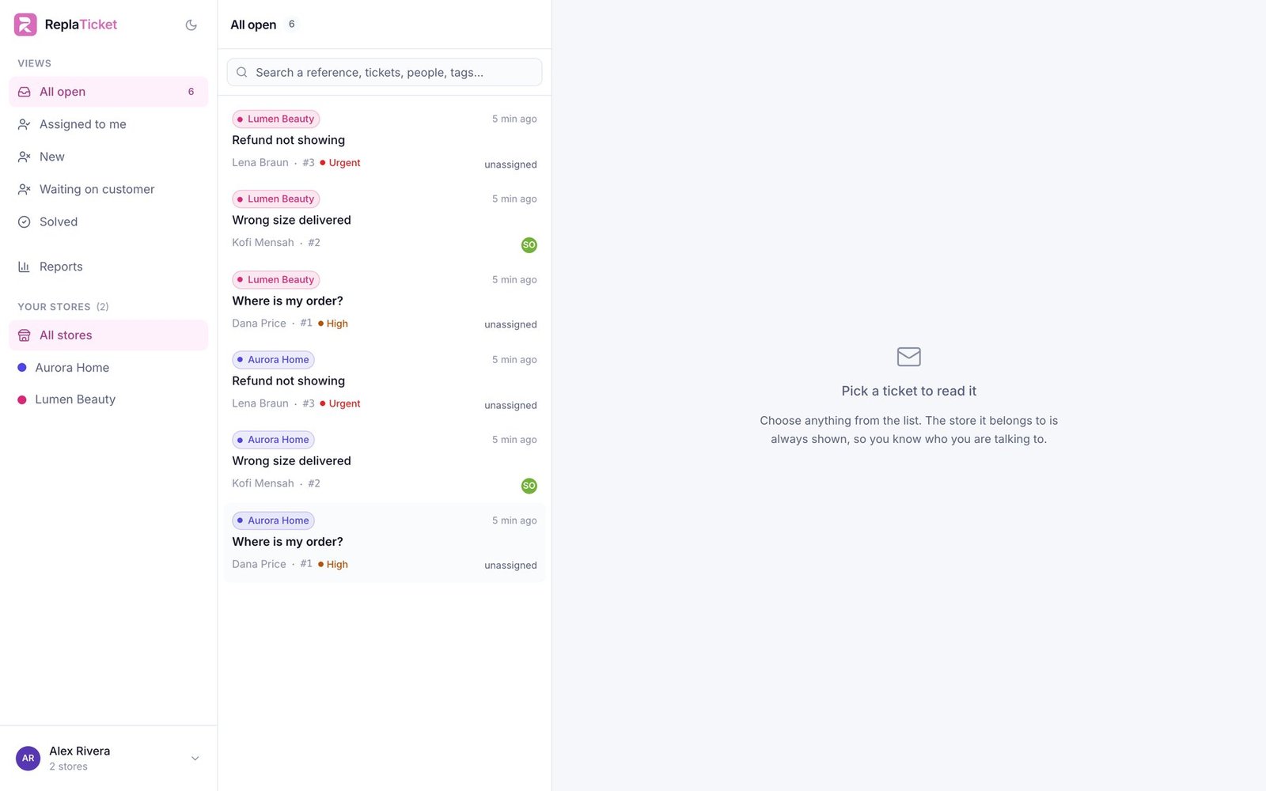Click Lumen Beauty tag on Refund ticket
1266x791 pixels.
[275, 119]
